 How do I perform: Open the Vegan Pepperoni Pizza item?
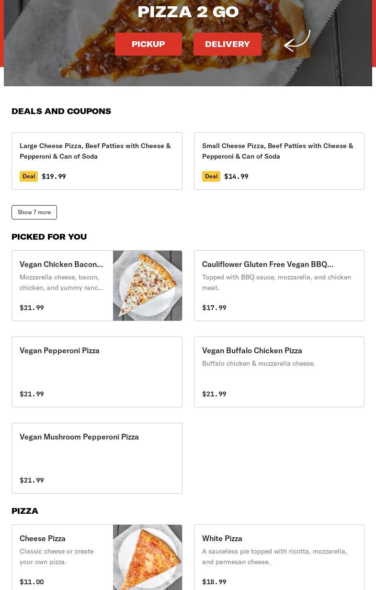pyautogui.click(x=97, y=372)
